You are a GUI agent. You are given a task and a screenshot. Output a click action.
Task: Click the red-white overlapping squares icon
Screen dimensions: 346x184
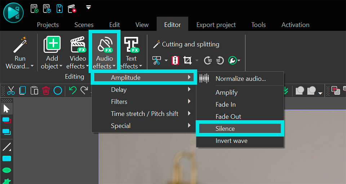click(x=336, y=91)
